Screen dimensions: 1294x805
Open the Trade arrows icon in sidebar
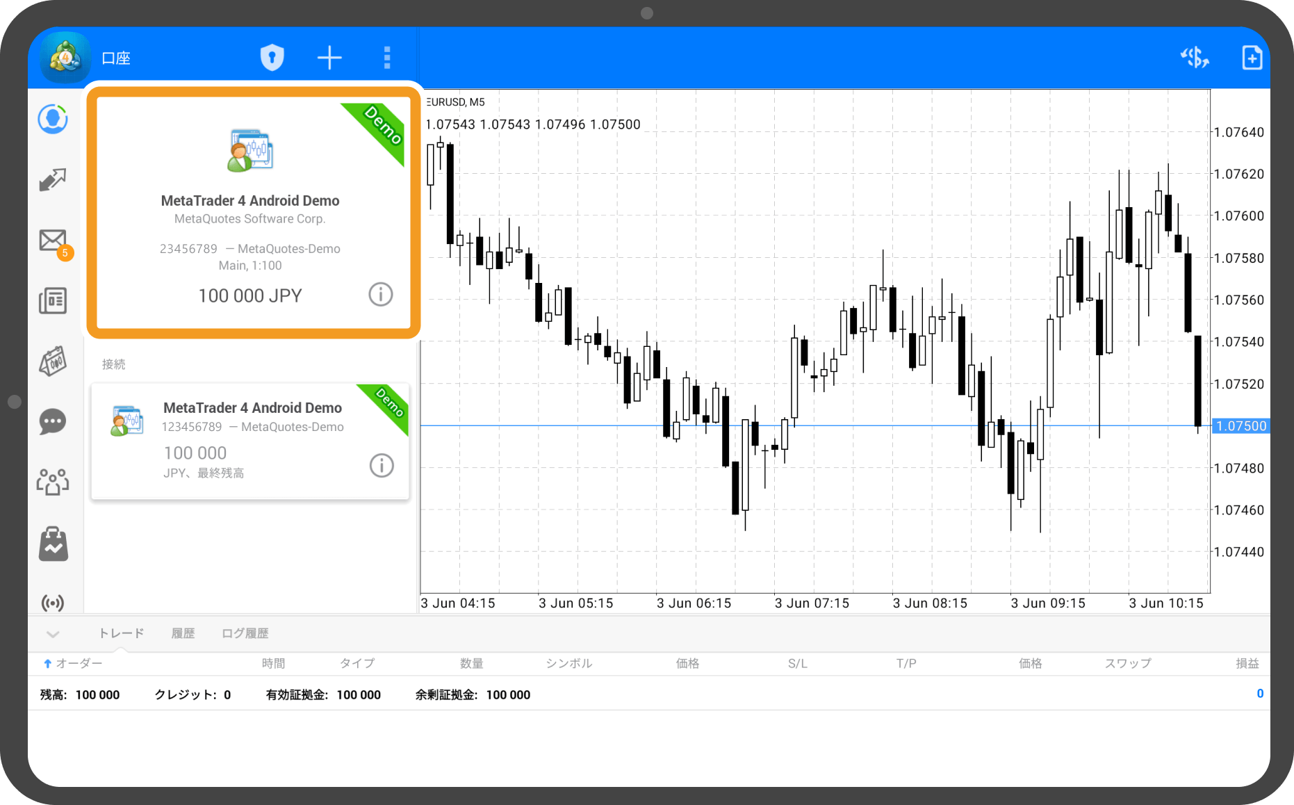pyautogui.click(x=53, y=180)
